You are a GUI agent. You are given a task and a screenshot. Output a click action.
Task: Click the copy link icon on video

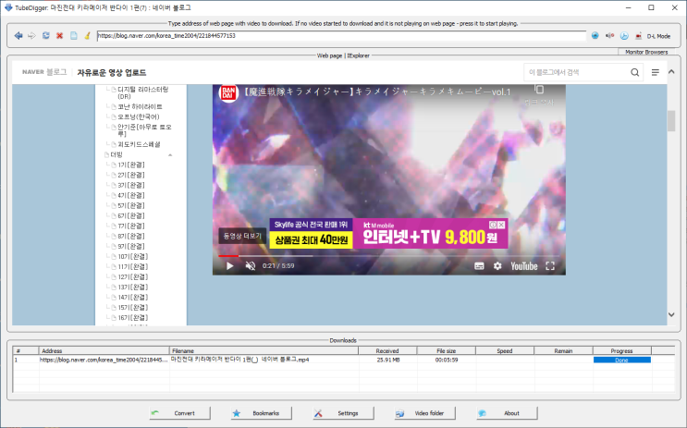click(539, 90)
